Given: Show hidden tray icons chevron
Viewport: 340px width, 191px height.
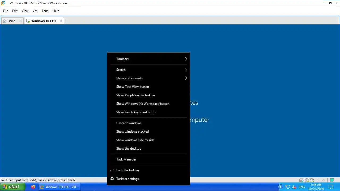Looking at the screenshot, I should [x=280, y=187].
